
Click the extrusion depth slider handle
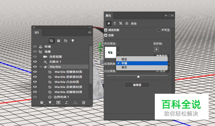click(x=138, y=77)
